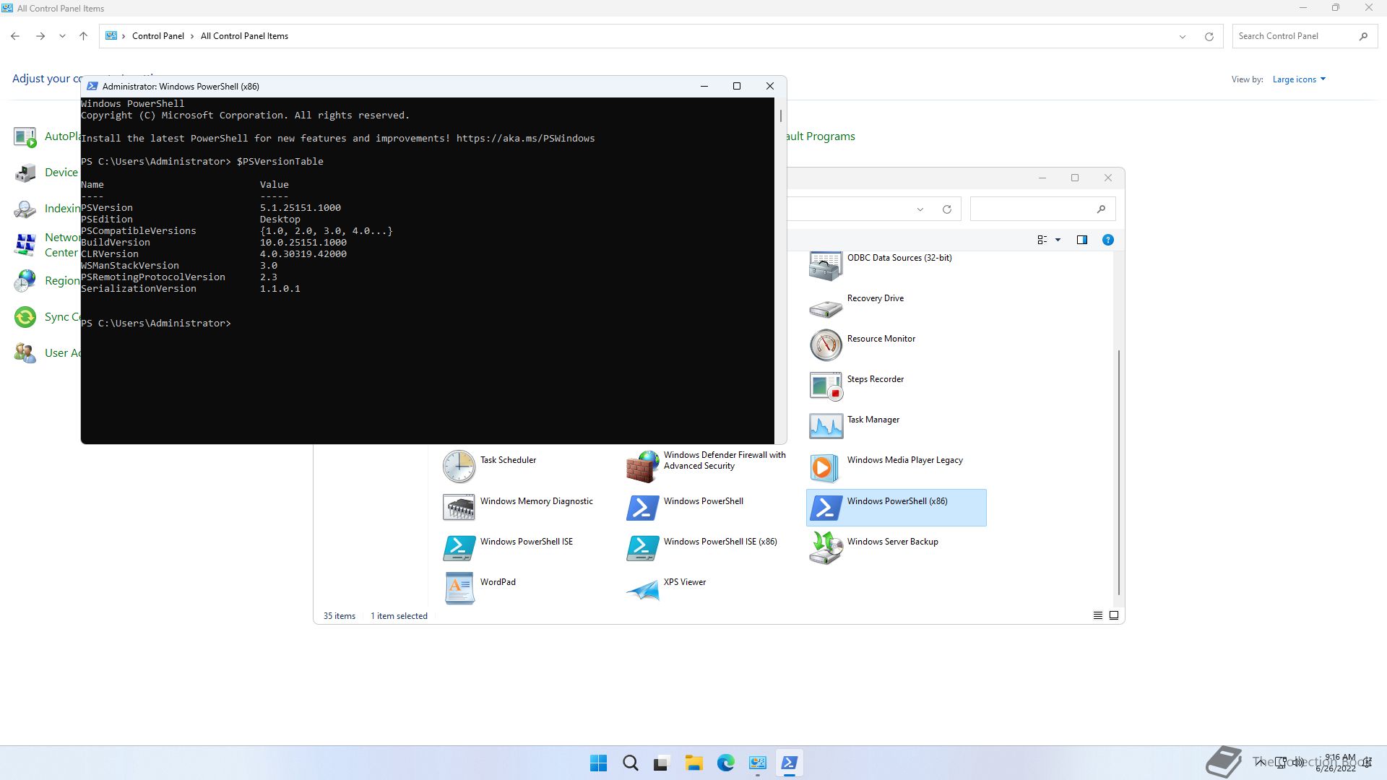The image size is (1387, 780).
Task: Switch to details view in status bar
Action: (1097, 615)
